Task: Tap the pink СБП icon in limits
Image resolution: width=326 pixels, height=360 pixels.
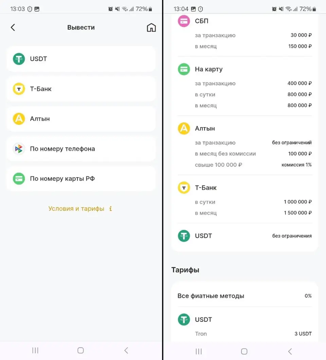Action: click(184, 21)
